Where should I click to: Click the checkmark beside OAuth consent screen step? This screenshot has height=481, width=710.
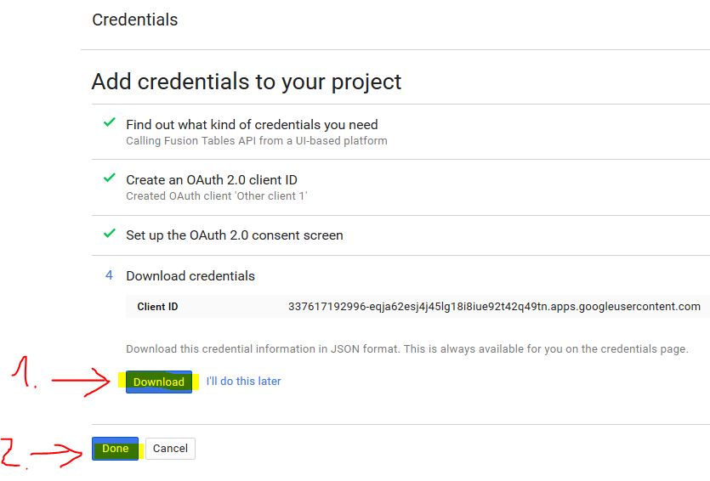tap(109, 234)
